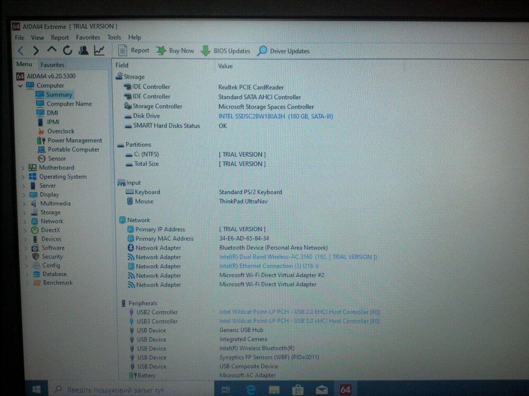This screenshot has height=396, width=529.
Task: Open the Favorites menu
Action: point(88,37)
